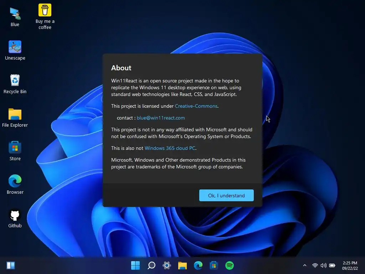Launch Edge from the taskbar
The height and width of the screenshot is (274, 365).
point(198,265)
